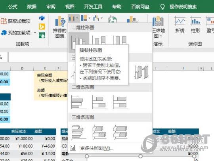Click the 3D Map icon
The width and height of the screenshot is (214, 161).
click(158, 27)
